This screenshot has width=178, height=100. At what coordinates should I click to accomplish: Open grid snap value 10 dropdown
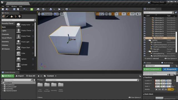(x=116, y=14)
